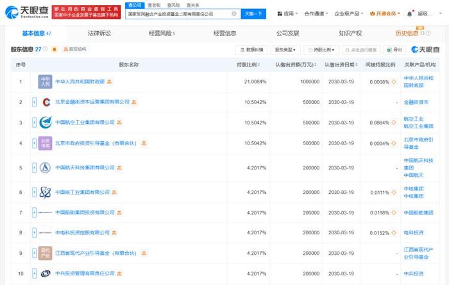This screenshot has height=285, width=449.
Task: Expand row 3 中国航空工业集团
Action: (x=35, y=123)
